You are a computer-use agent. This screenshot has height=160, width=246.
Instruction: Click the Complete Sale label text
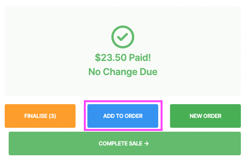tap(120, 143)
